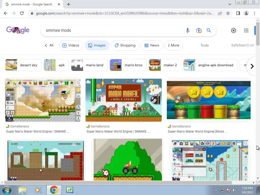260x195 pixels.
Task: Open the Chrome profile menu
Action: (246, 13)
